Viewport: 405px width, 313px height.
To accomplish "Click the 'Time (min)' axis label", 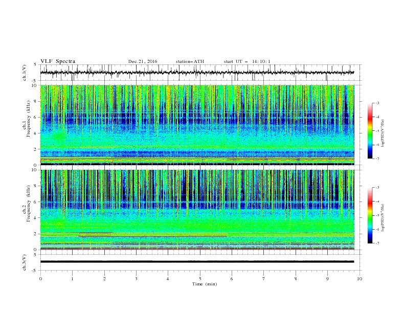I will (x=205, y=284).
